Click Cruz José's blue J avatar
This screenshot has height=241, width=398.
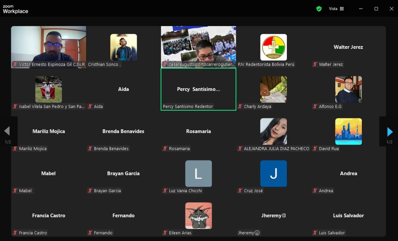pos(273,173)
